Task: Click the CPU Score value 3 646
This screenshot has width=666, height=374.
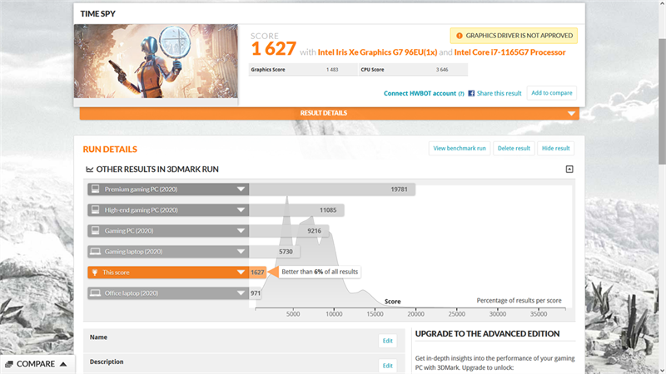Action: (x=442, y=70)
